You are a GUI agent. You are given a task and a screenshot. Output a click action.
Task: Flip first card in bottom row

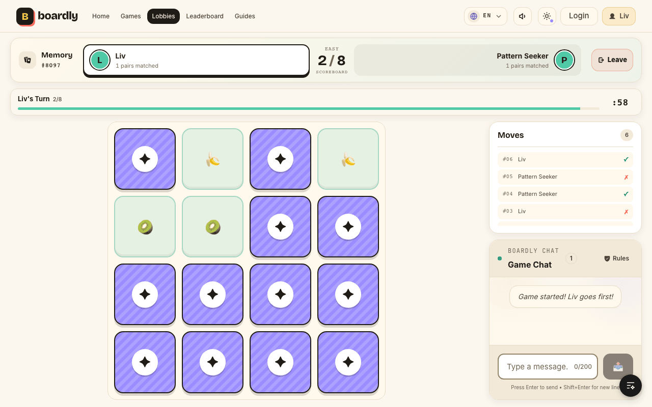[x=145, y=362]
